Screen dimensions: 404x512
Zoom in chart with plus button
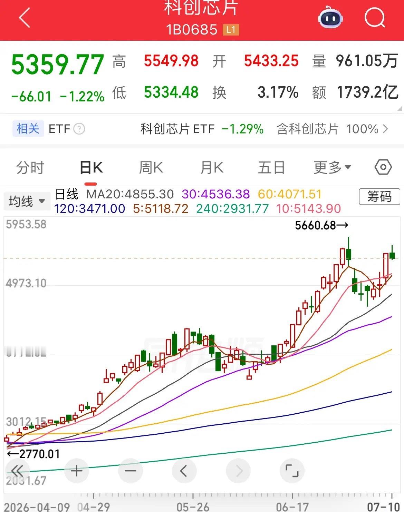[x=77, y=471]
